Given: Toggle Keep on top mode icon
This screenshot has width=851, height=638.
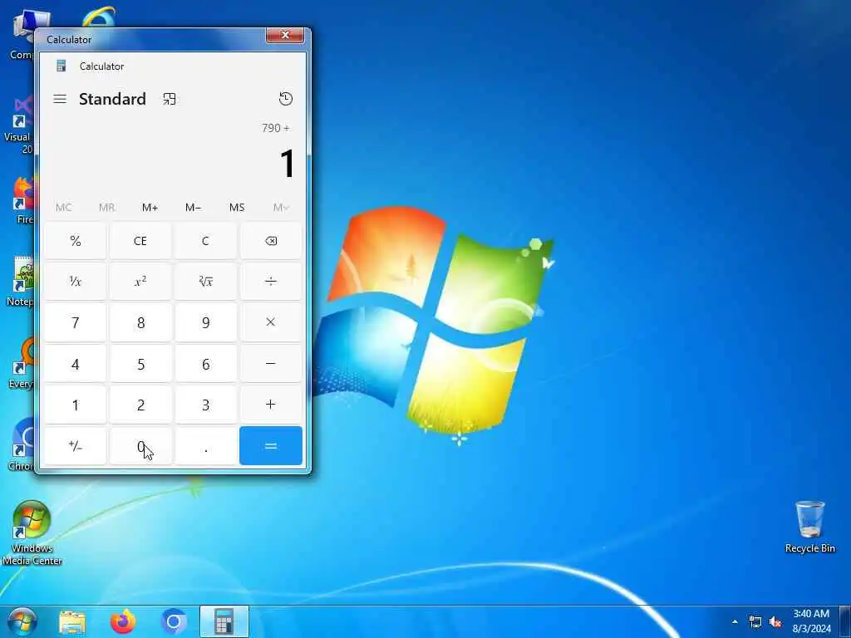Looking at the screenshot, I should click(170, 99).
